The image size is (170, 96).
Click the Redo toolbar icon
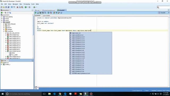pos(14,7)
